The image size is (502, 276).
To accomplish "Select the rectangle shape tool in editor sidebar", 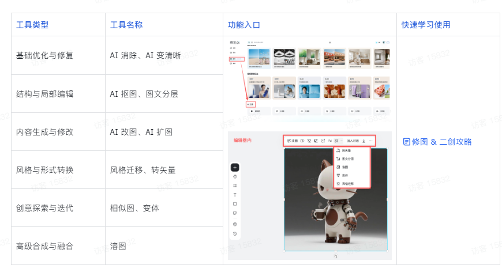I will [x=235, y=204].
